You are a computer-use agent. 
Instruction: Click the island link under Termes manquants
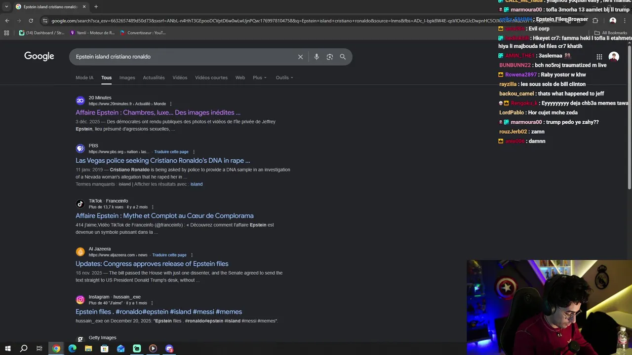point(197,184)
